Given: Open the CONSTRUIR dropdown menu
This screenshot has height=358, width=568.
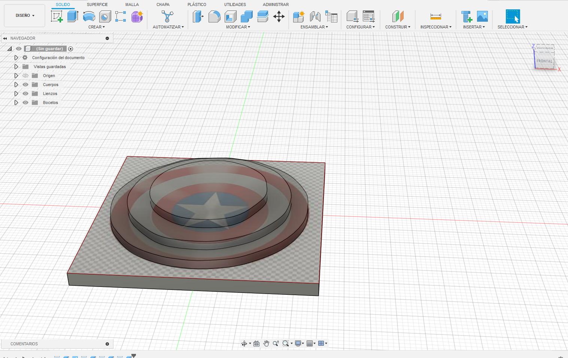Looking at the screenshot, I should tap(398, 27).
